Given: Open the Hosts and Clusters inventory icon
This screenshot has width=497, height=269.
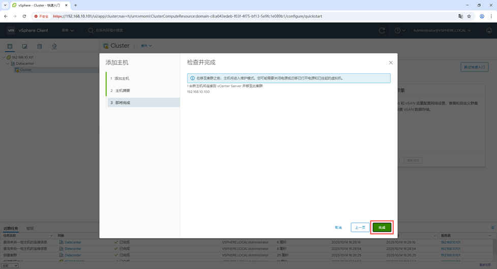Looking at the screenshot, I should [10, 46].
